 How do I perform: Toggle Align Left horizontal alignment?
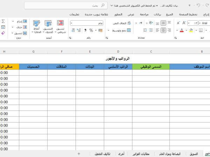[157, 30]
